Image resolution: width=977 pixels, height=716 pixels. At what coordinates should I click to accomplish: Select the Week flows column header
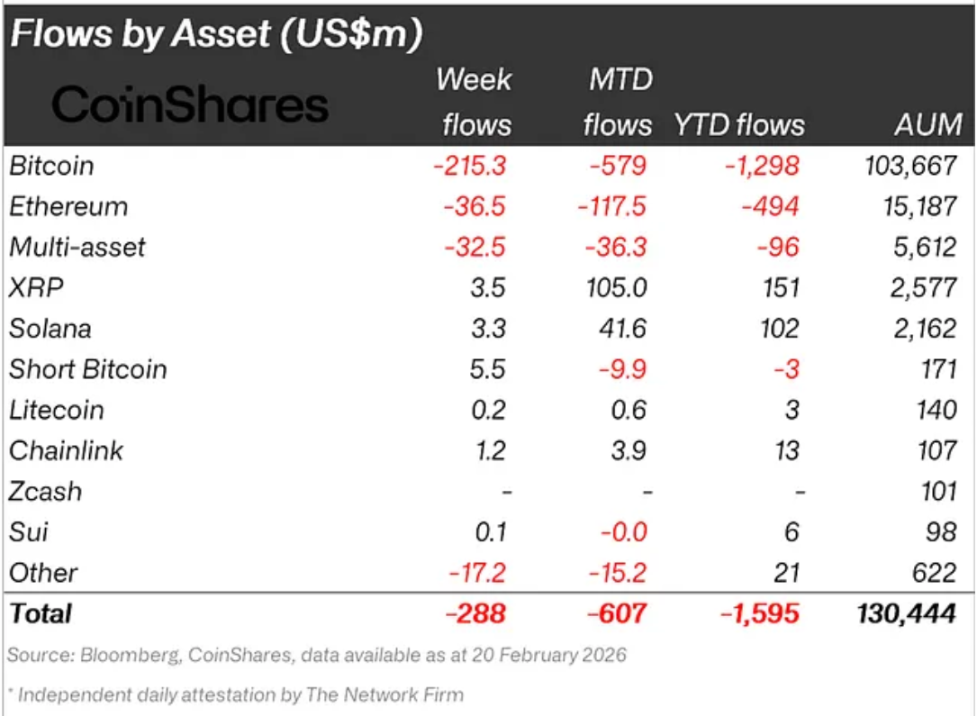click(475, 101)
